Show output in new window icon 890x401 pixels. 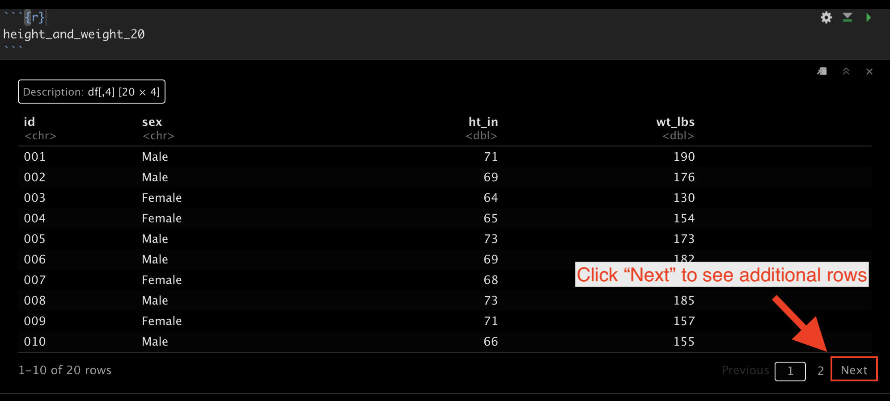[822, 71]
